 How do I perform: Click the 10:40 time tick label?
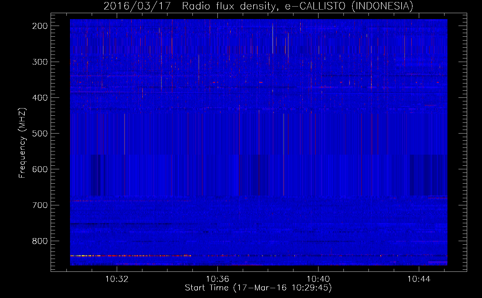point(318,279)
